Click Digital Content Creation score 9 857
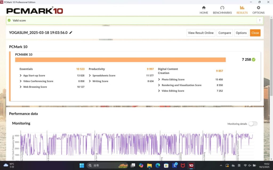The image size is (273, 170). click(x=219, y=71)
